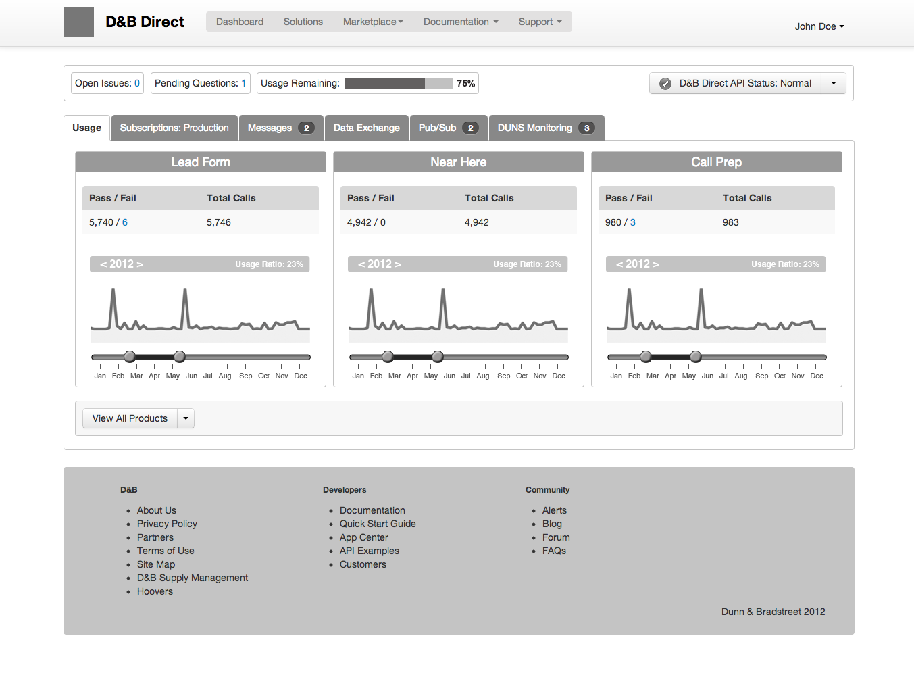The image size is (914, 692).
Task: Click Call Prep slider left handle
Action: pyautogui.click(x=646, y=357)
